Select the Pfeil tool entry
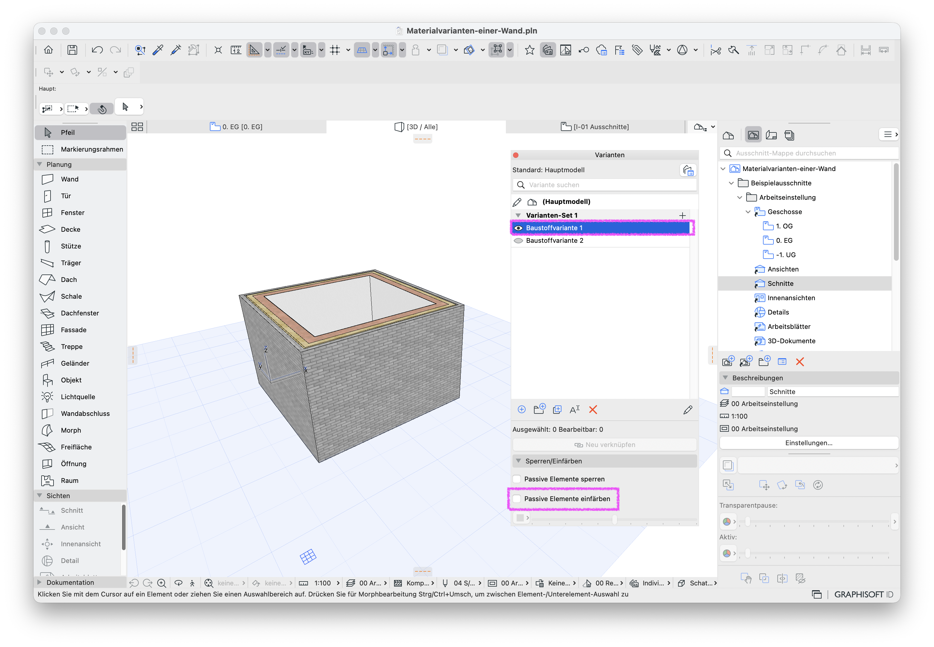This screenshot has height=647, width=934. pyautogui.click(x=80, y=132)
